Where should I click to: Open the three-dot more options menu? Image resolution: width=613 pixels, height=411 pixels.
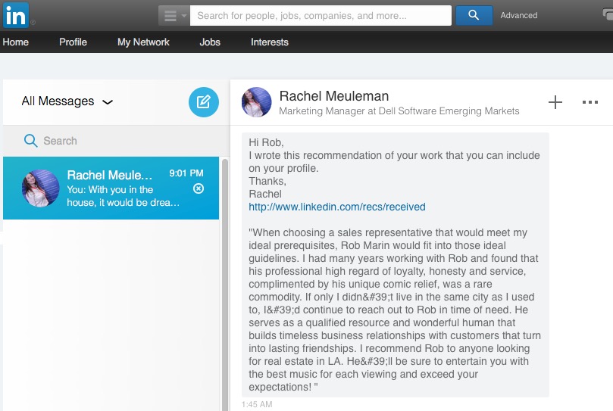click(590, 102)
